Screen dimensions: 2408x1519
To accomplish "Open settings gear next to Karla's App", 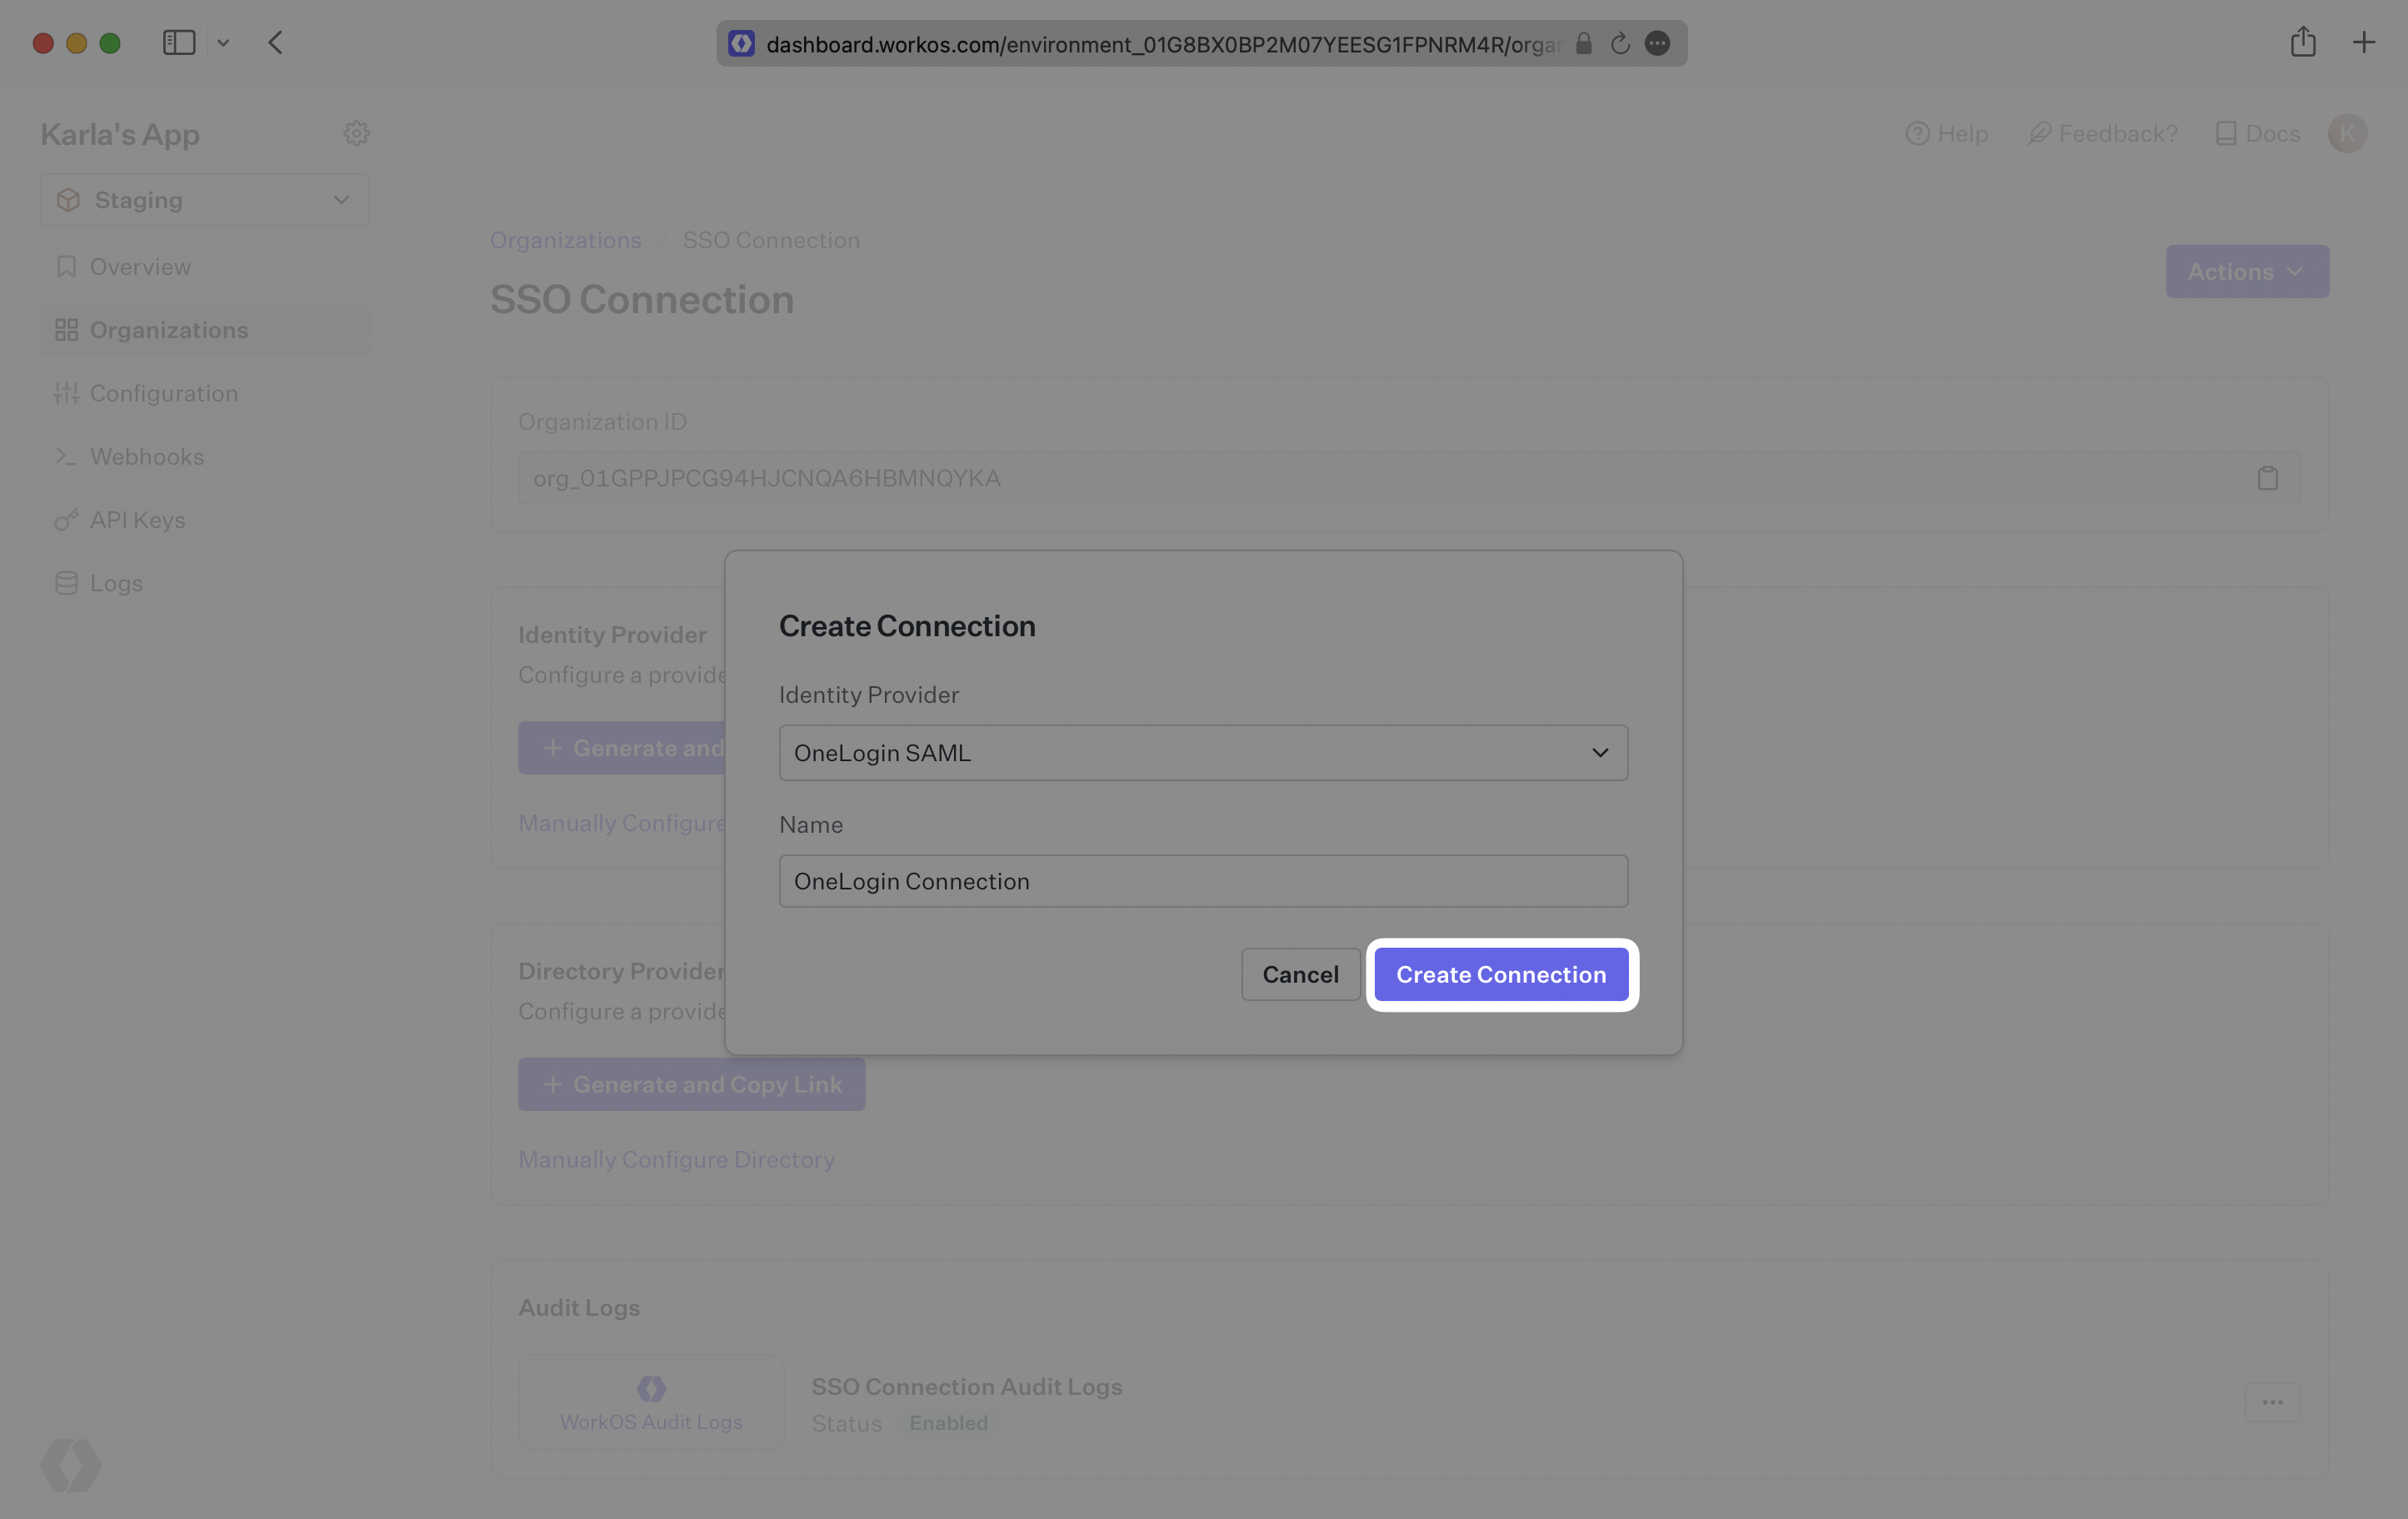I will coord(356,133).
